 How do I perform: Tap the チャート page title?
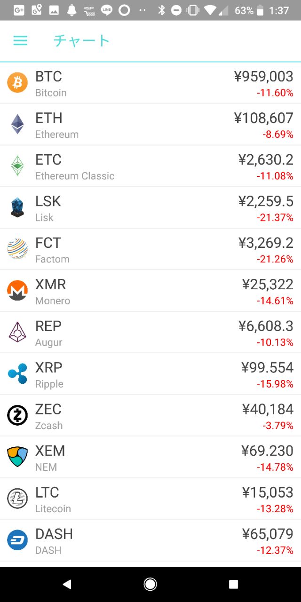point(81,41)
